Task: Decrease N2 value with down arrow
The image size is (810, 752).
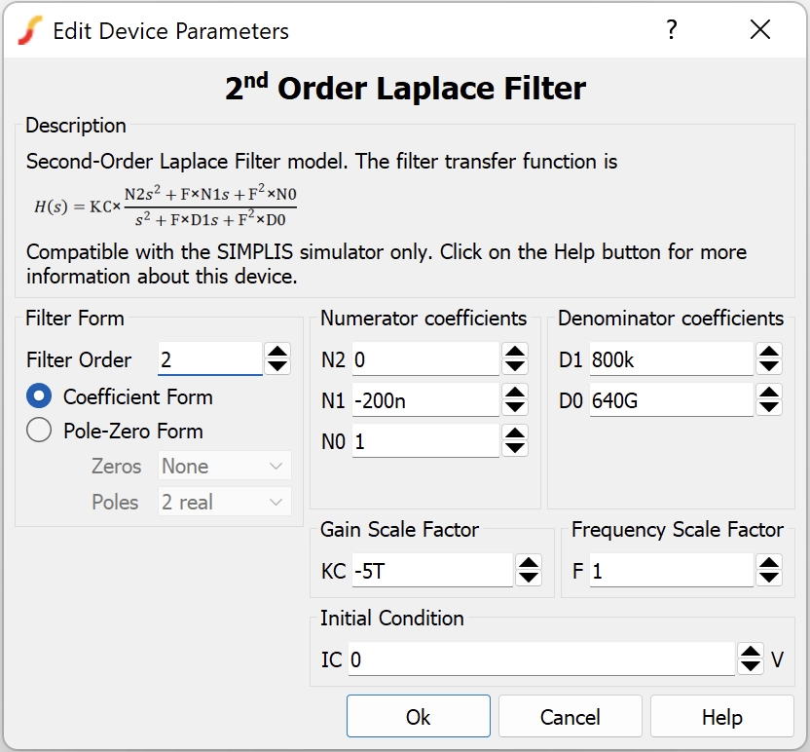Action: [x=515, y=366]
